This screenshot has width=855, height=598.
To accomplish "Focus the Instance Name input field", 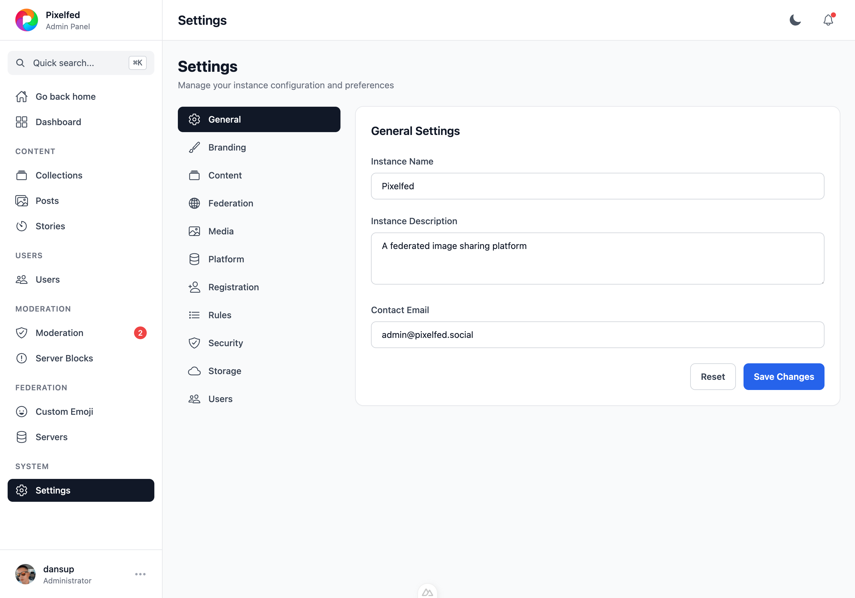I will (x=597, y=186).
